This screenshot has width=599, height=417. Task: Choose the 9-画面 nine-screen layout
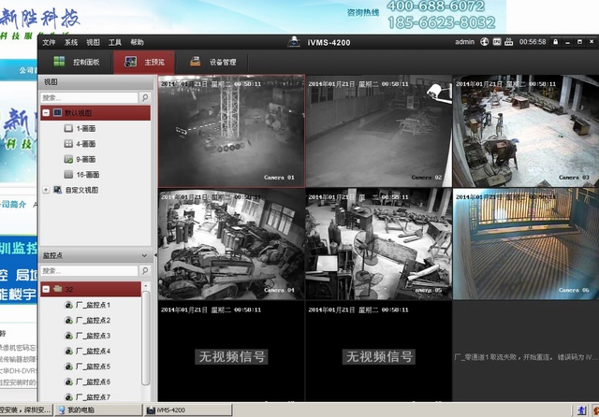click(85, 159)
